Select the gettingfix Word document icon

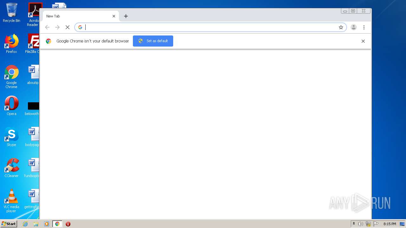pos(32,199)
